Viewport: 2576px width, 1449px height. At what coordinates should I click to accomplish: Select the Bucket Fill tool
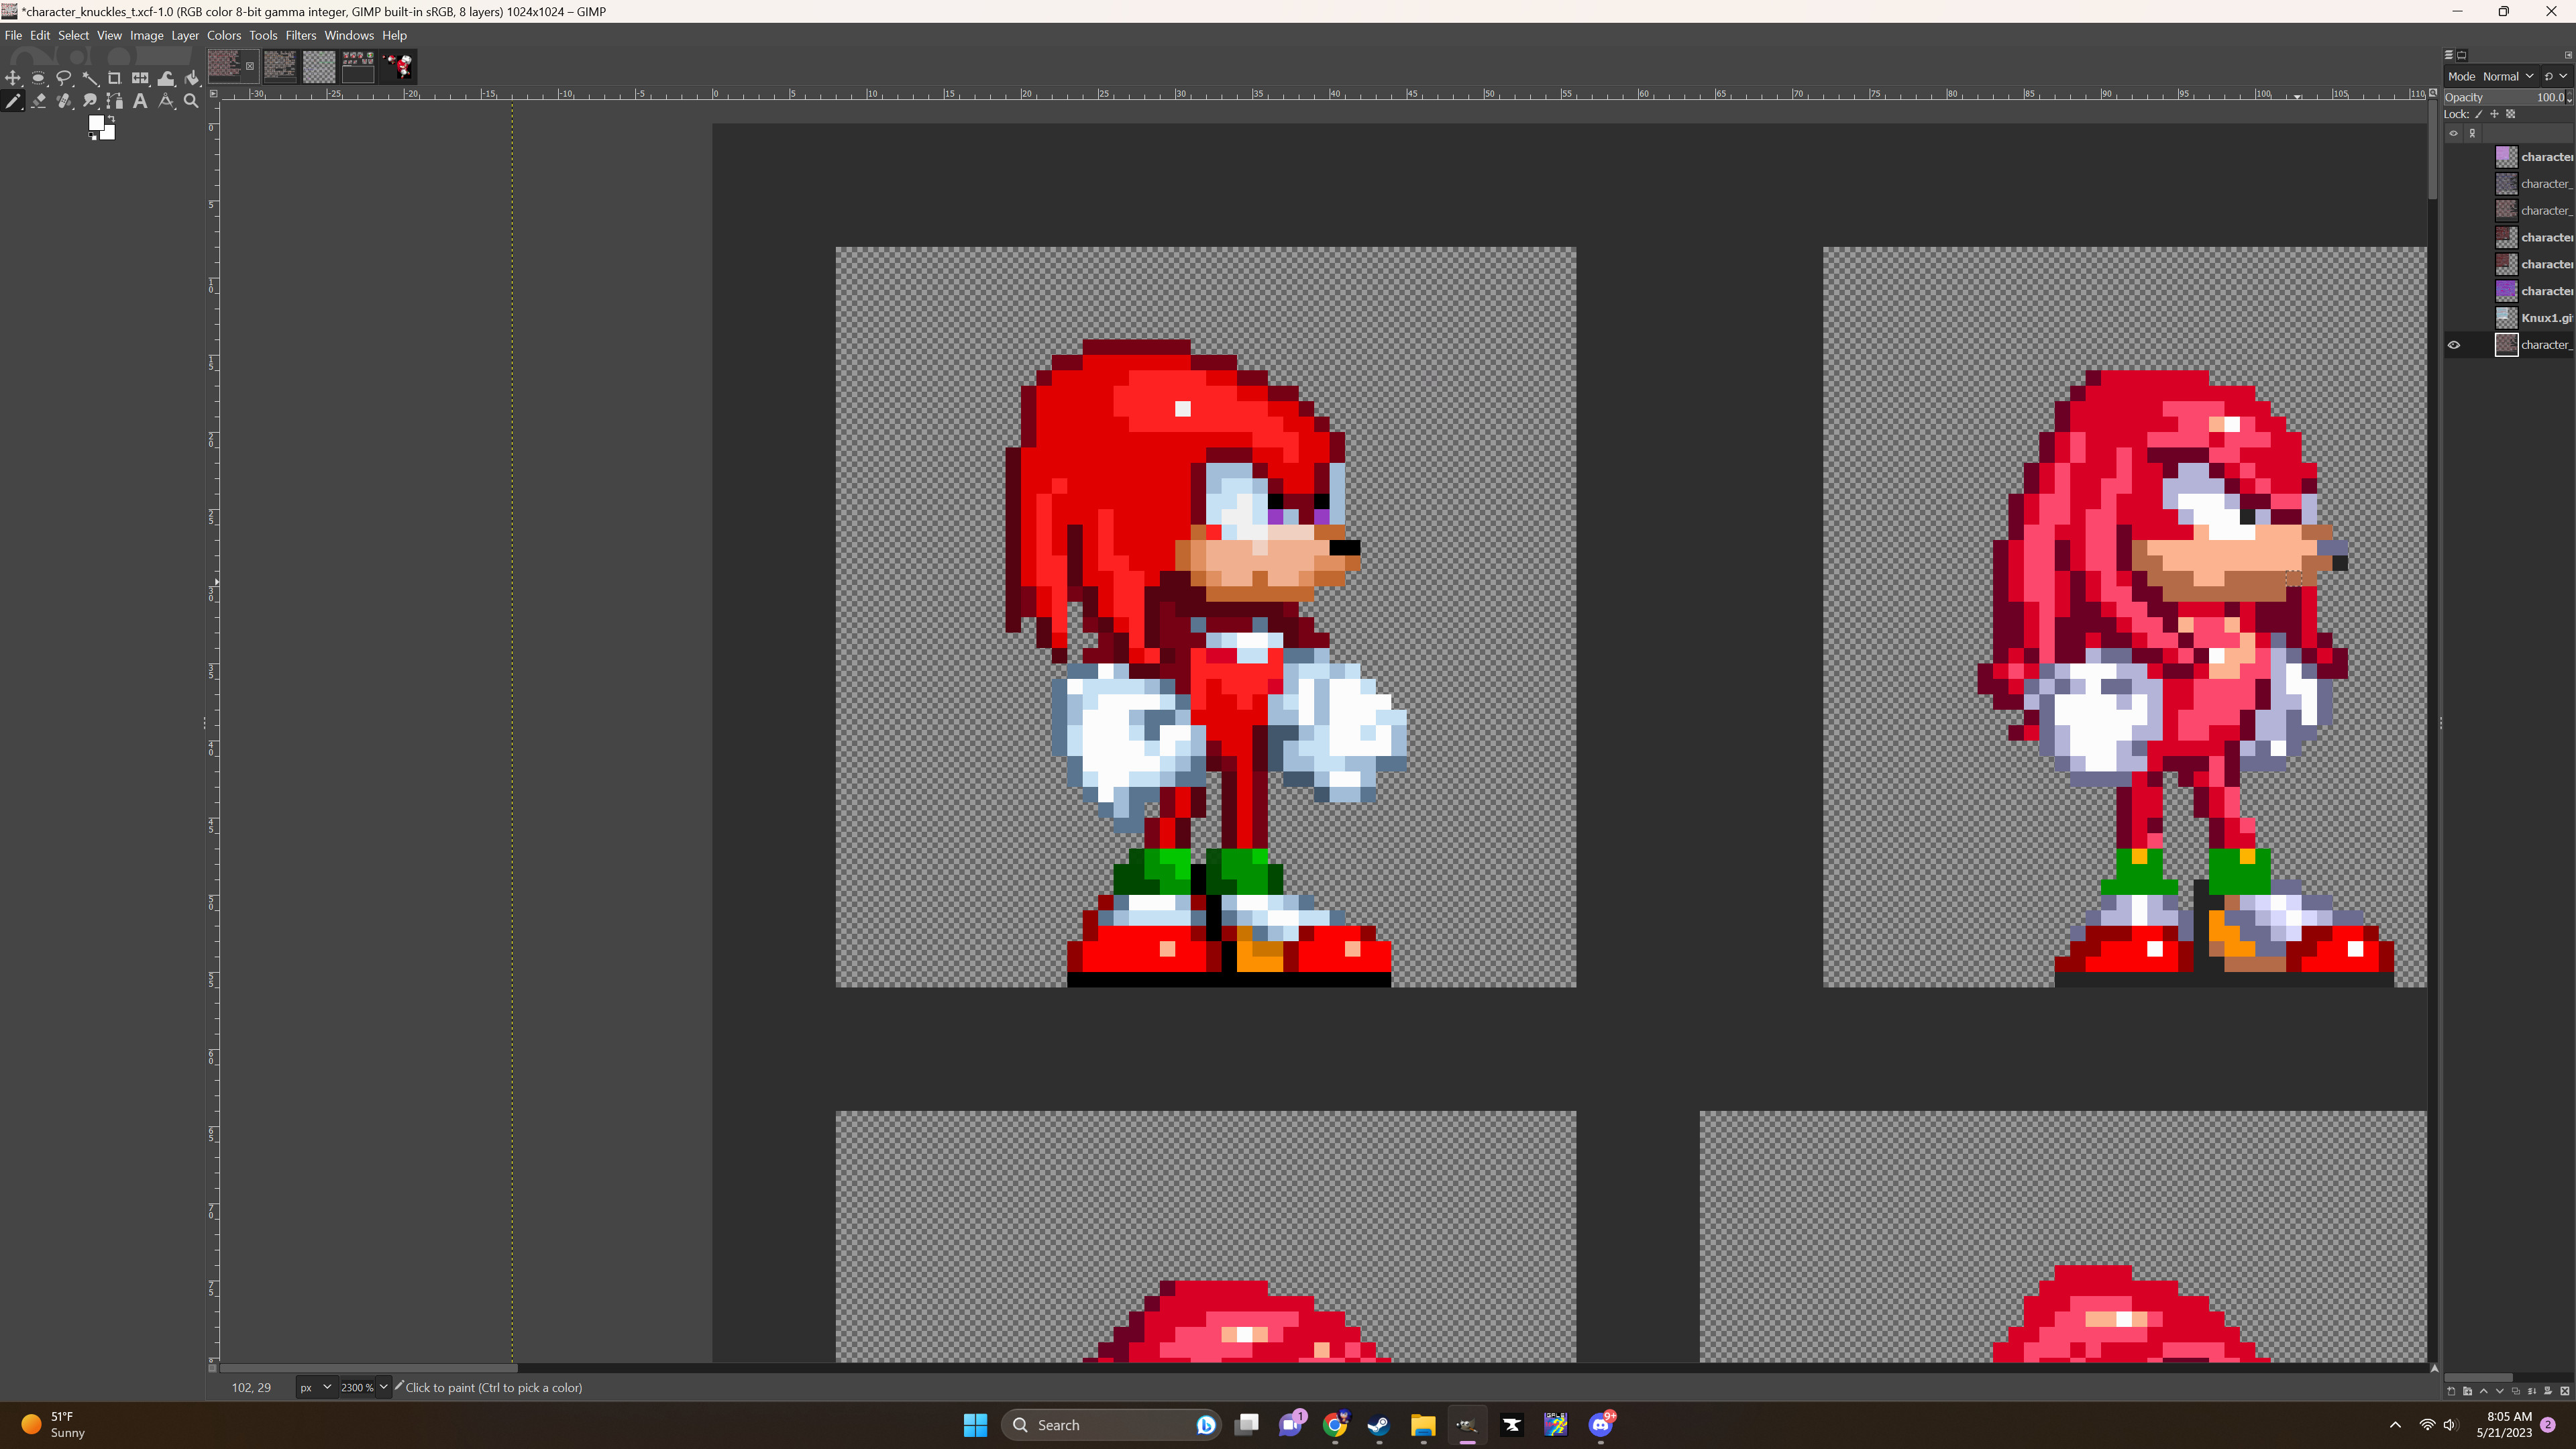192,78
